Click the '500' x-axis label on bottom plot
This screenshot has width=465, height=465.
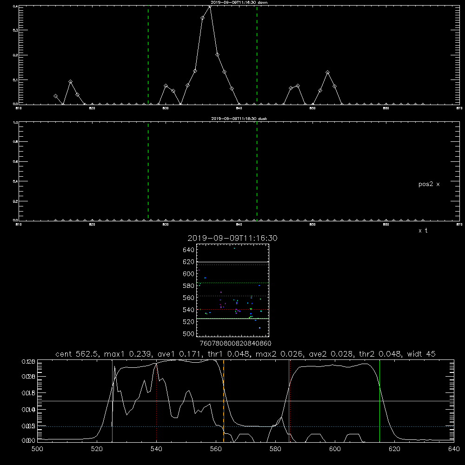[37, 449]
